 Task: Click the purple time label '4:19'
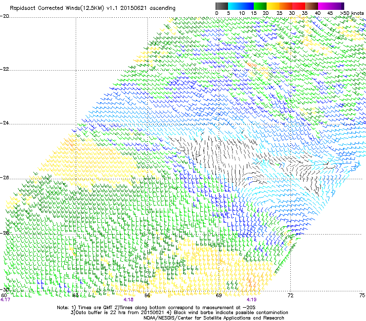coord(251,300)
